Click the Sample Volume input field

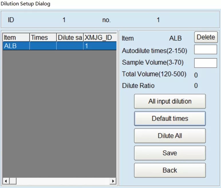click(x=206, y=63)
